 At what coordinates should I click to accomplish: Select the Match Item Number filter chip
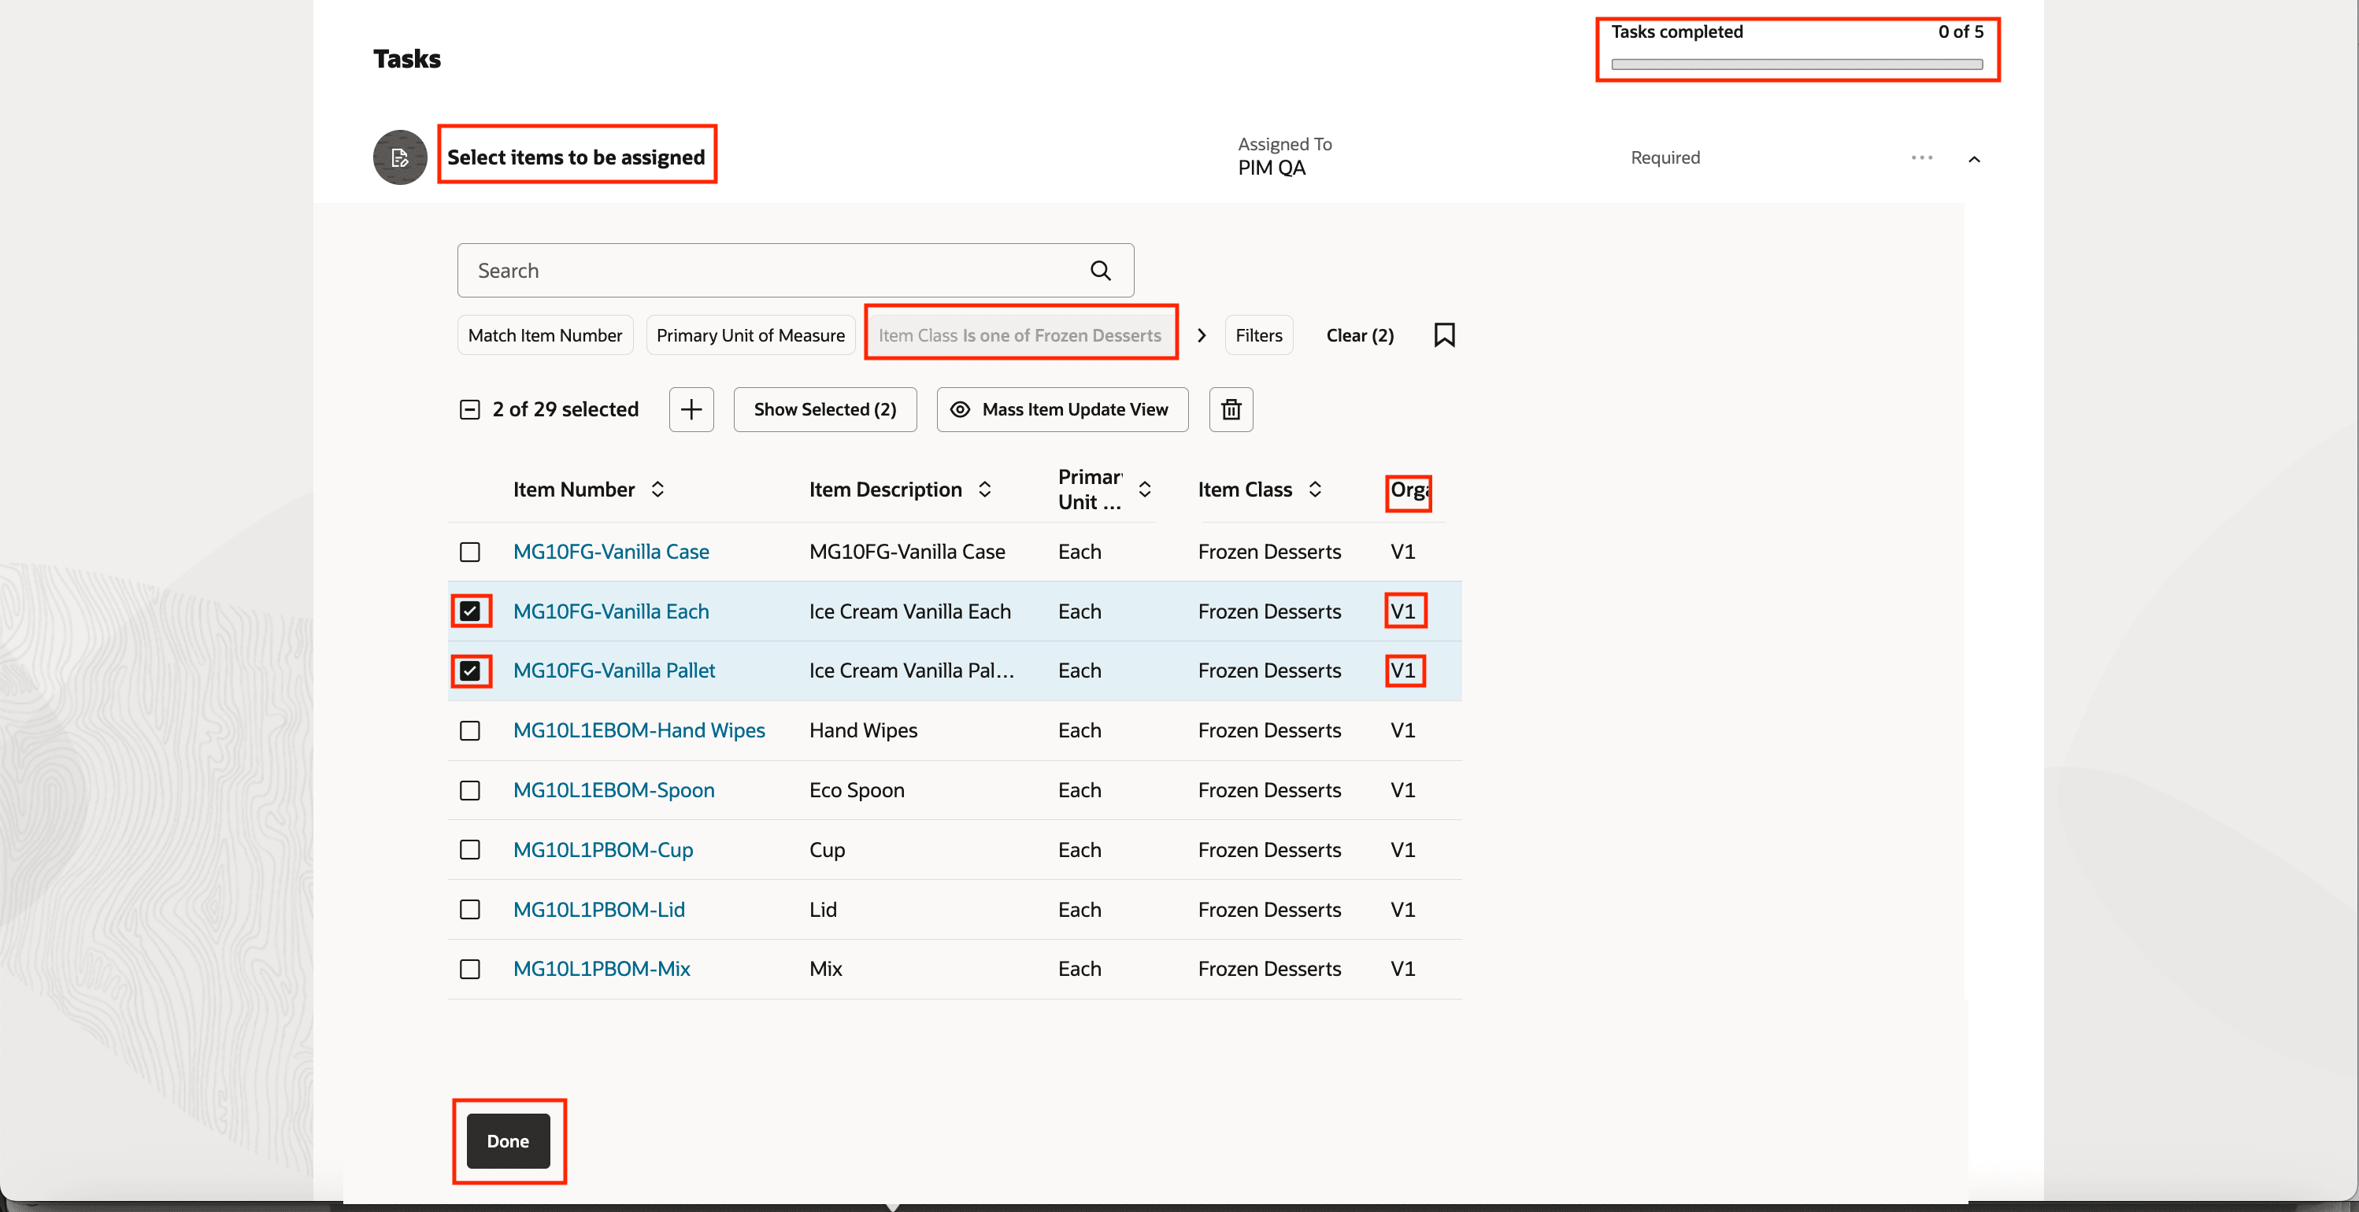545,335
